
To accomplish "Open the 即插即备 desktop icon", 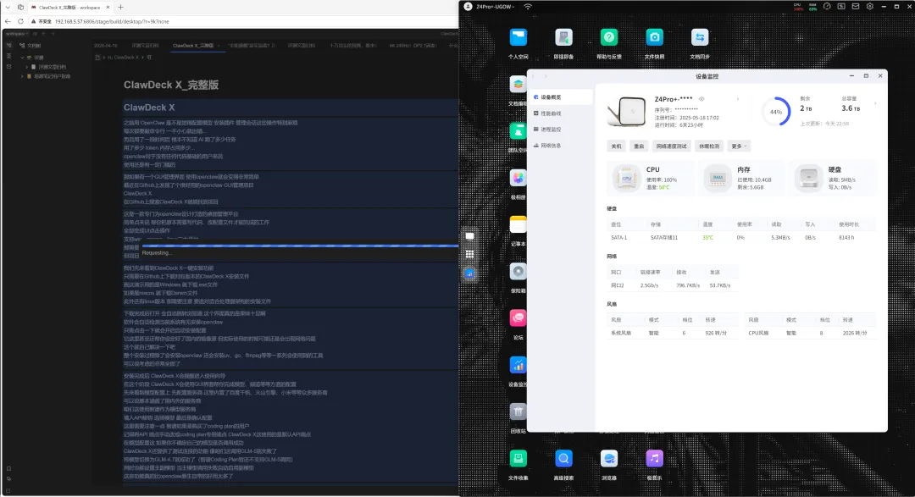I will [x=563, y=38].
